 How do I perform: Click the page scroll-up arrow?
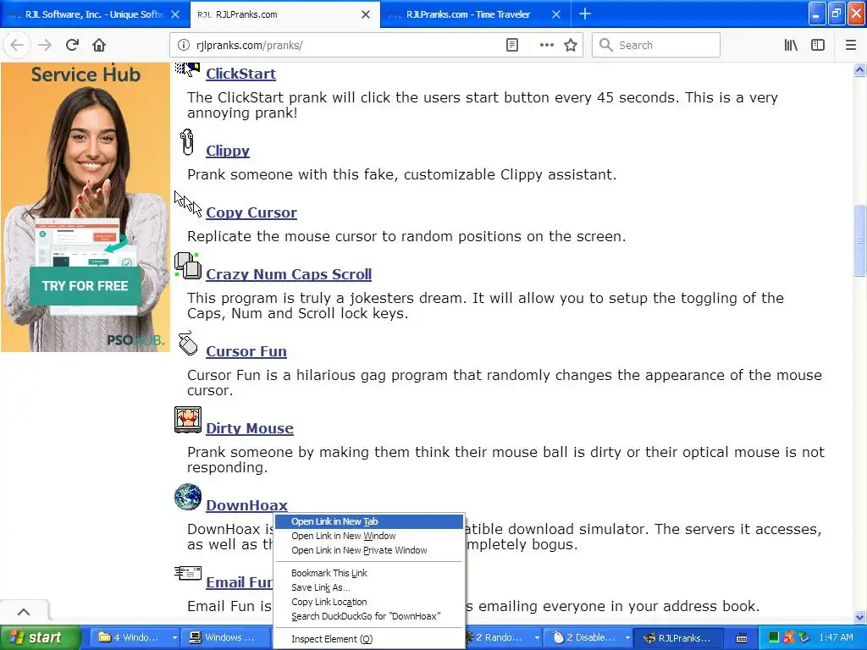(859, 69)
